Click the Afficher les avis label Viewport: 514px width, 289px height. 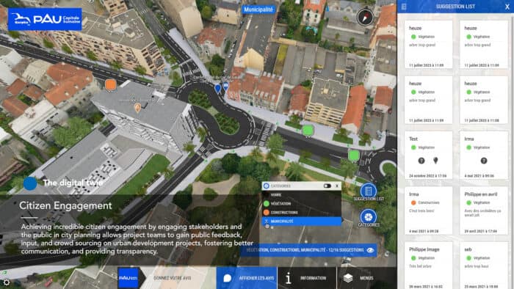(x=256, y=278)
